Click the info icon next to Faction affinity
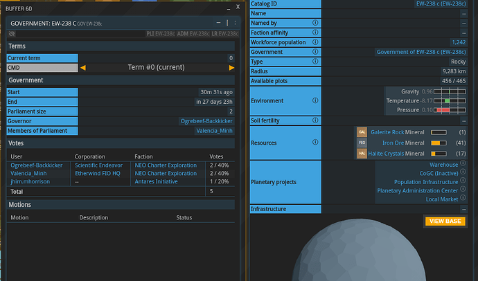This screenshot has width=478, height=281. [x=315, y=33]
